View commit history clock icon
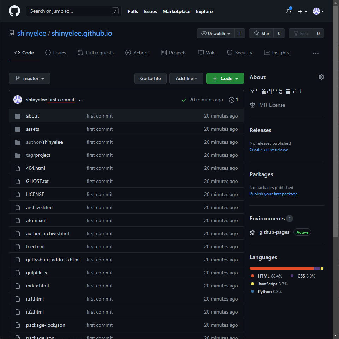Viewport: 339px width, 339px height. (x=231, y=100)
